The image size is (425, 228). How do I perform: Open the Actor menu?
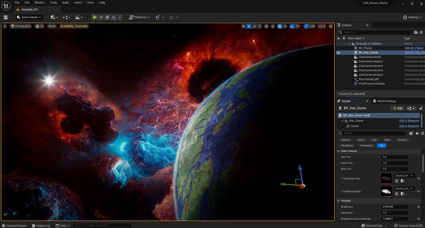click(x=90, y=3)
